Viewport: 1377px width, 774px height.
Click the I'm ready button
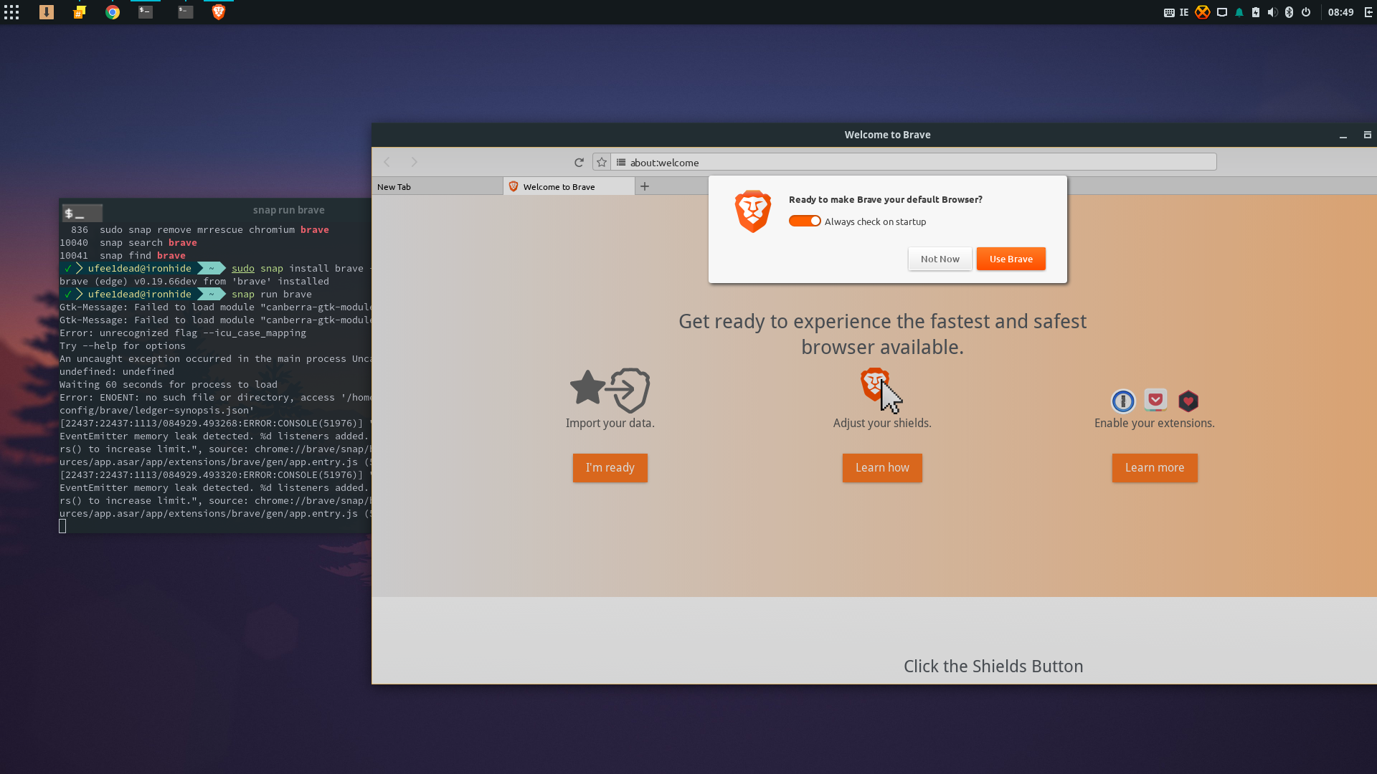click(610, 468)
